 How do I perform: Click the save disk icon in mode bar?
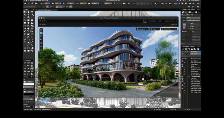click(71, 7)
